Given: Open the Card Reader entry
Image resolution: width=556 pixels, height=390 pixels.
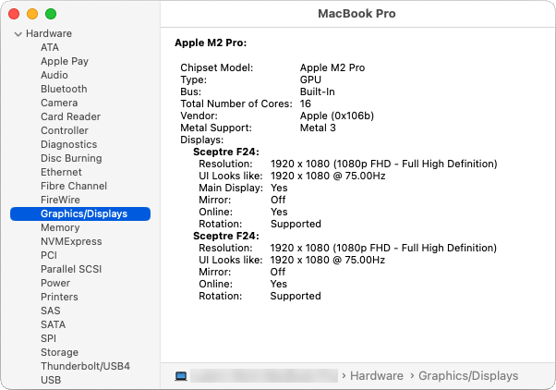Looking at the screenshot, I should (70, 116).
